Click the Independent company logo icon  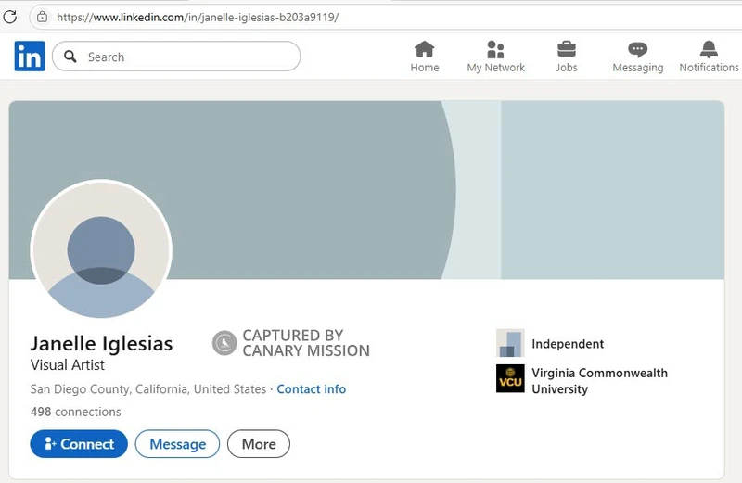[x=510, y=343]
